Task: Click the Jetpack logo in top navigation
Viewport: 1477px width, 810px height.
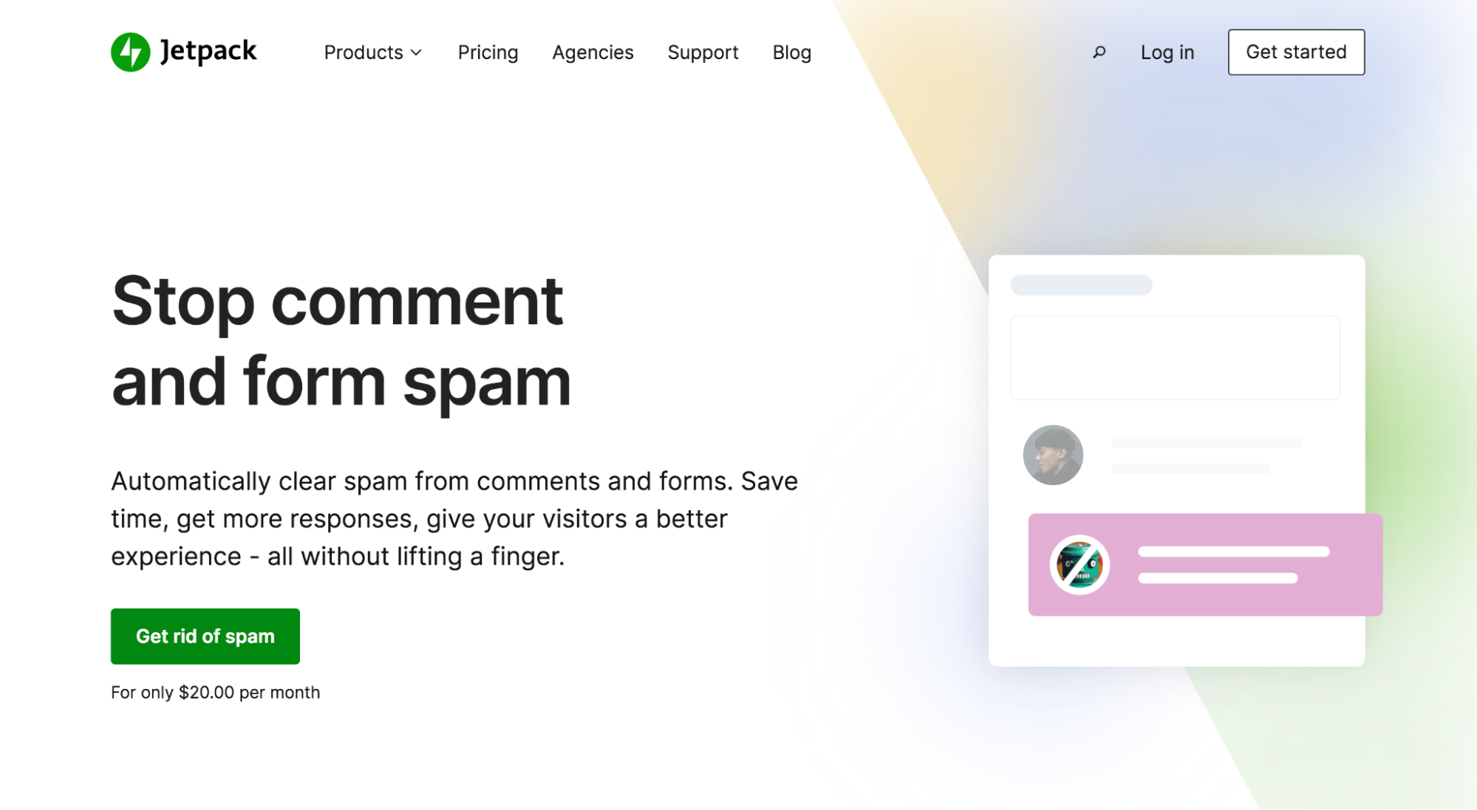Action: [184, 52]
